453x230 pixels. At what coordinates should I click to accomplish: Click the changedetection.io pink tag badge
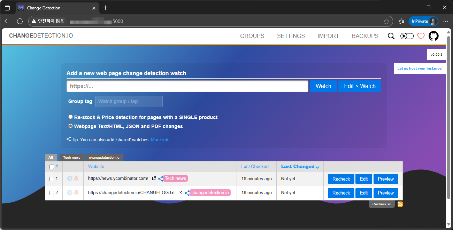click(210, 192)
